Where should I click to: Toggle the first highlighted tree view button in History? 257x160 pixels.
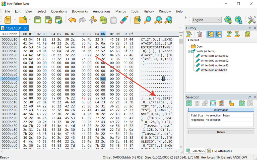[210, 34]
